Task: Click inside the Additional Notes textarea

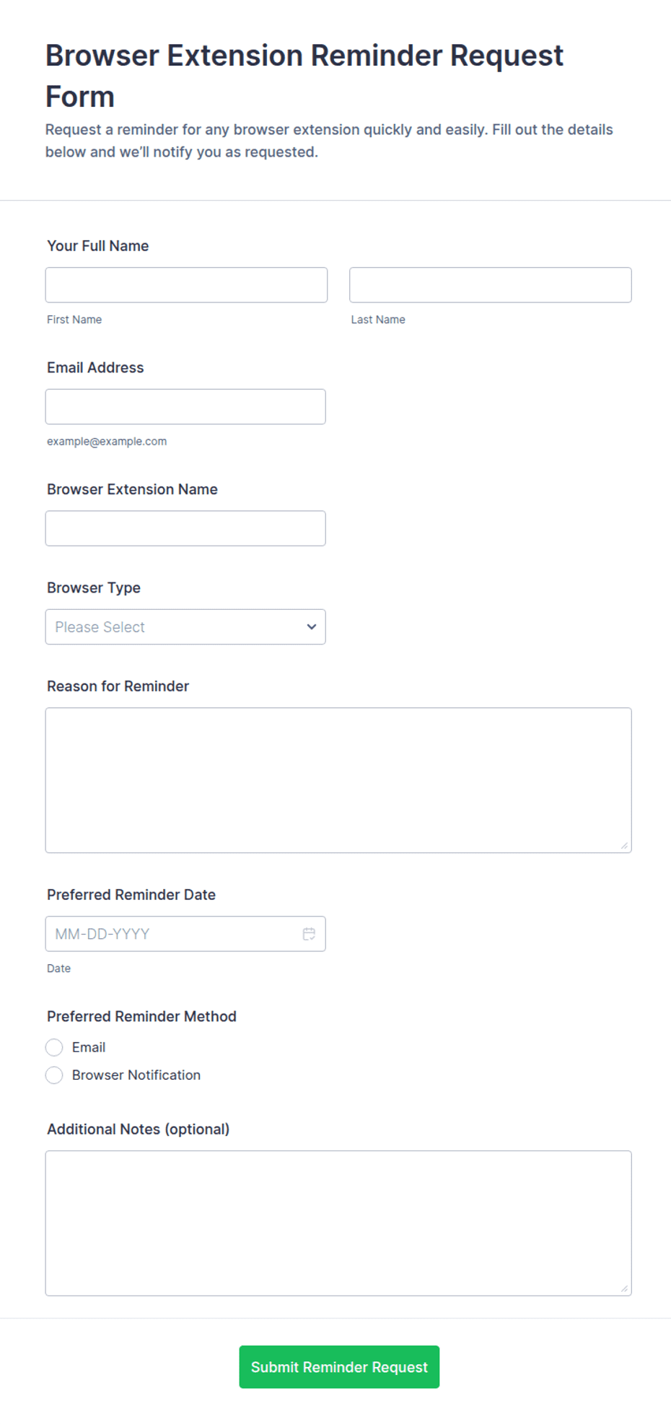Action: pos(338,1223)
